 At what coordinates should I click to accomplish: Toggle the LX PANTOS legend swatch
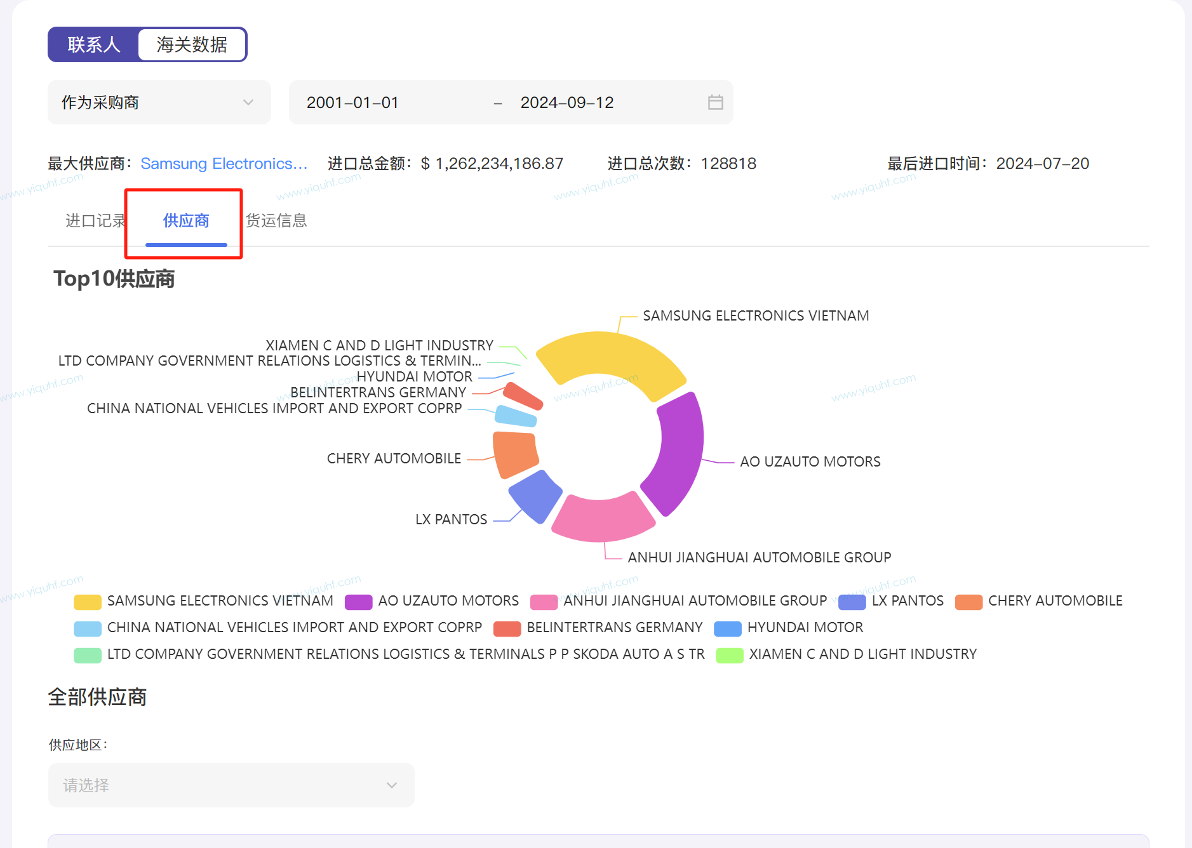(852, 602)
